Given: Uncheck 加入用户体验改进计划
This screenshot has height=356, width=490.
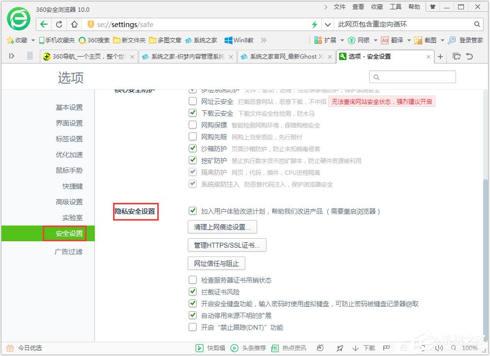Looking at the screenshot, I should [193, 210].
